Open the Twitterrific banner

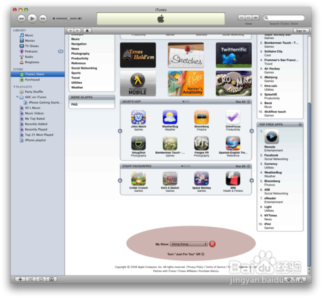[234, 55]
